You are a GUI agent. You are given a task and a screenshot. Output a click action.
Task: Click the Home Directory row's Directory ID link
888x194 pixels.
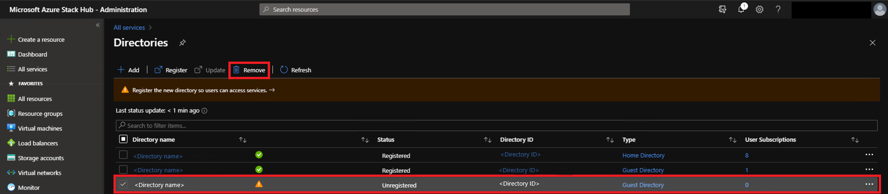click(521, 155)
